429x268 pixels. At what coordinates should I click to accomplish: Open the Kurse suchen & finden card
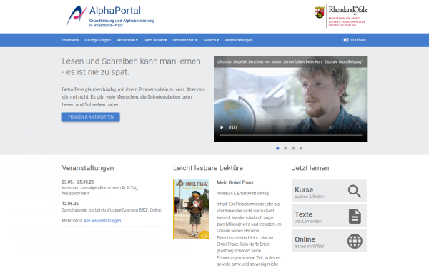click(329, 191)
